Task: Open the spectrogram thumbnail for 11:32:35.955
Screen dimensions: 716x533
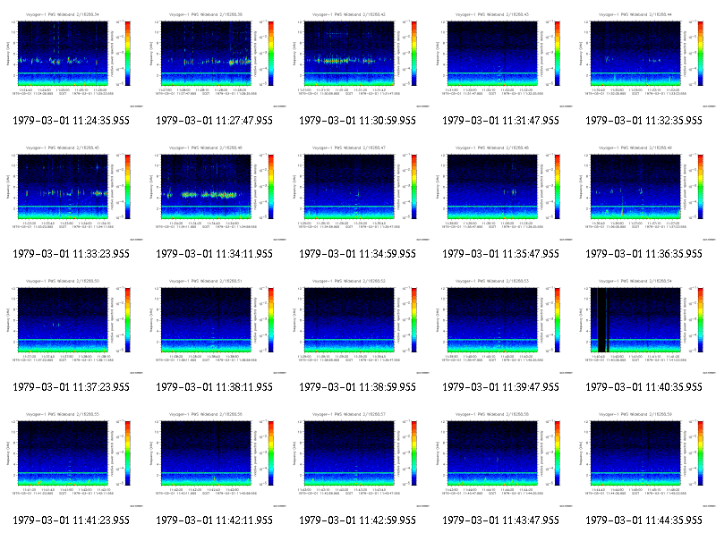Action: (x=644, y=59)
